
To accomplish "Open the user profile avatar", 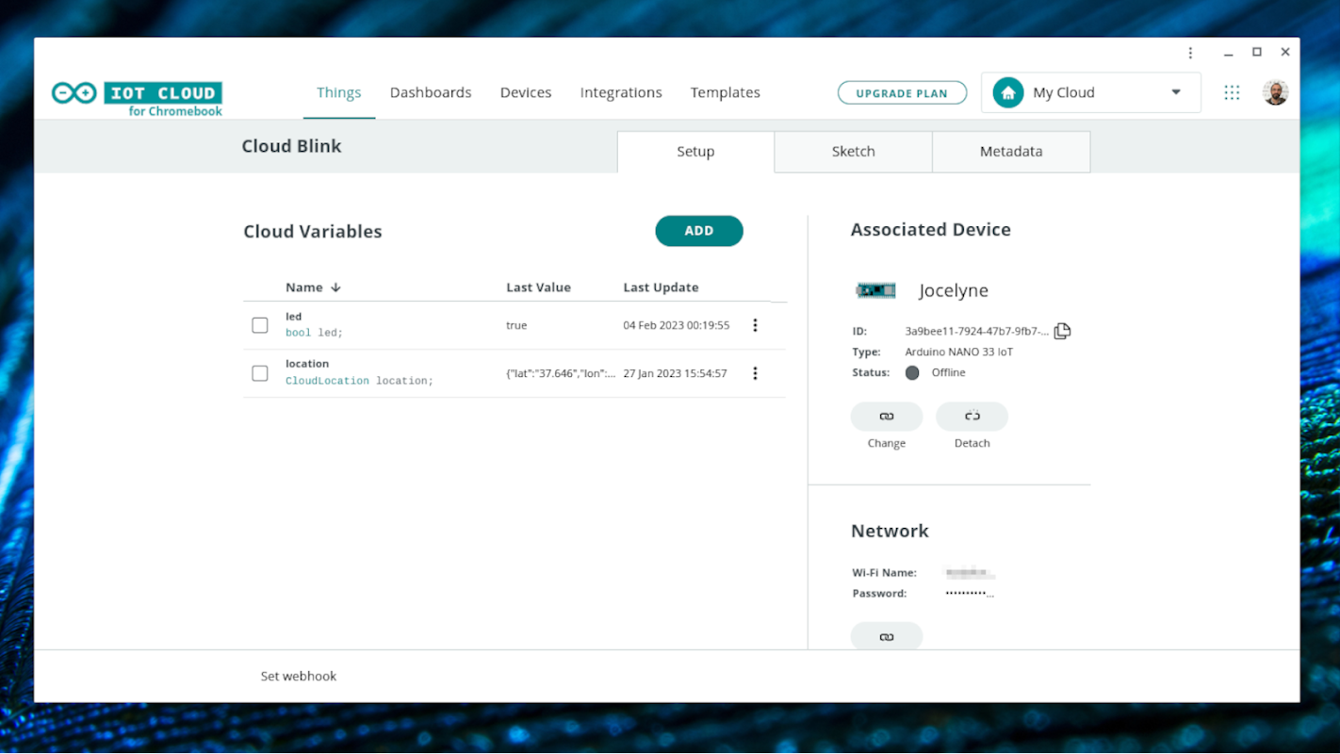I will coord(1275,92).
